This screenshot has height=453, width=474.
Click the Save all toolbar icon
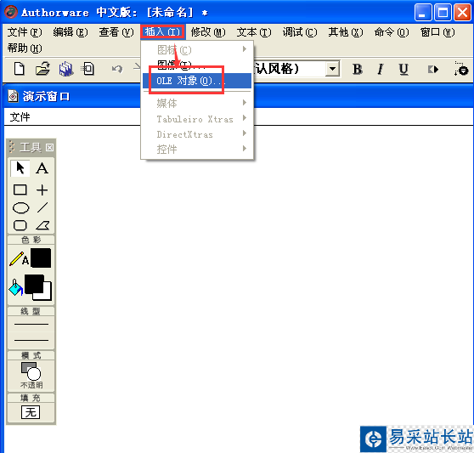coord(66,69)
